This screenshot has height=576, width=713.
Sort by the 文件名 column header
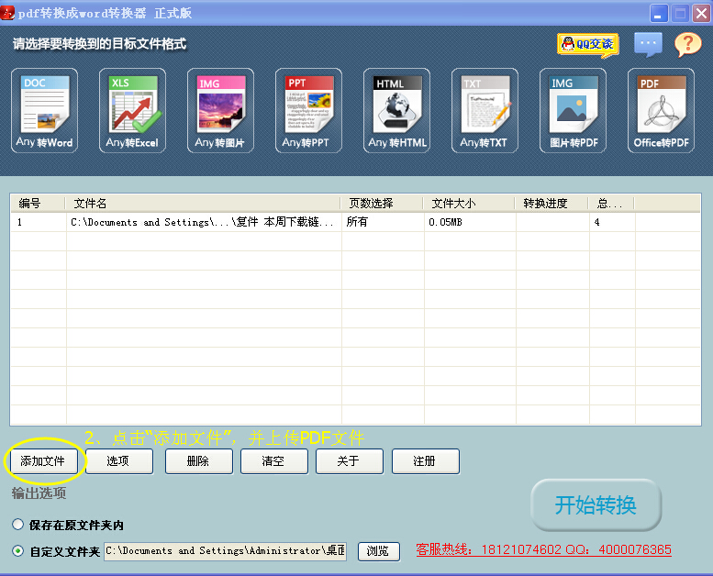[204, 204]
